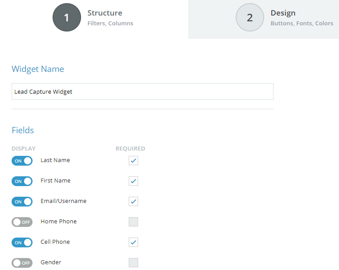Image resolution: width=339 pixels, height=270 pixels.
Task: Select the Structure tab label
Action: tap(105, 13)
